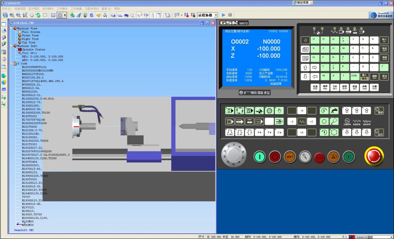The image size is (394, 239).
Task: Click the reset key with double slash
Action: [305, 40]
